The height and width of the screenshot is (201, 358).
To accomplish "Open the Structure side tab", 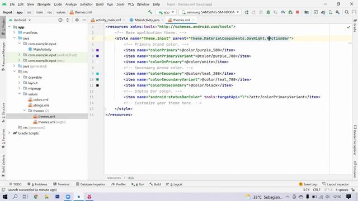I will (x=3, y=113).
